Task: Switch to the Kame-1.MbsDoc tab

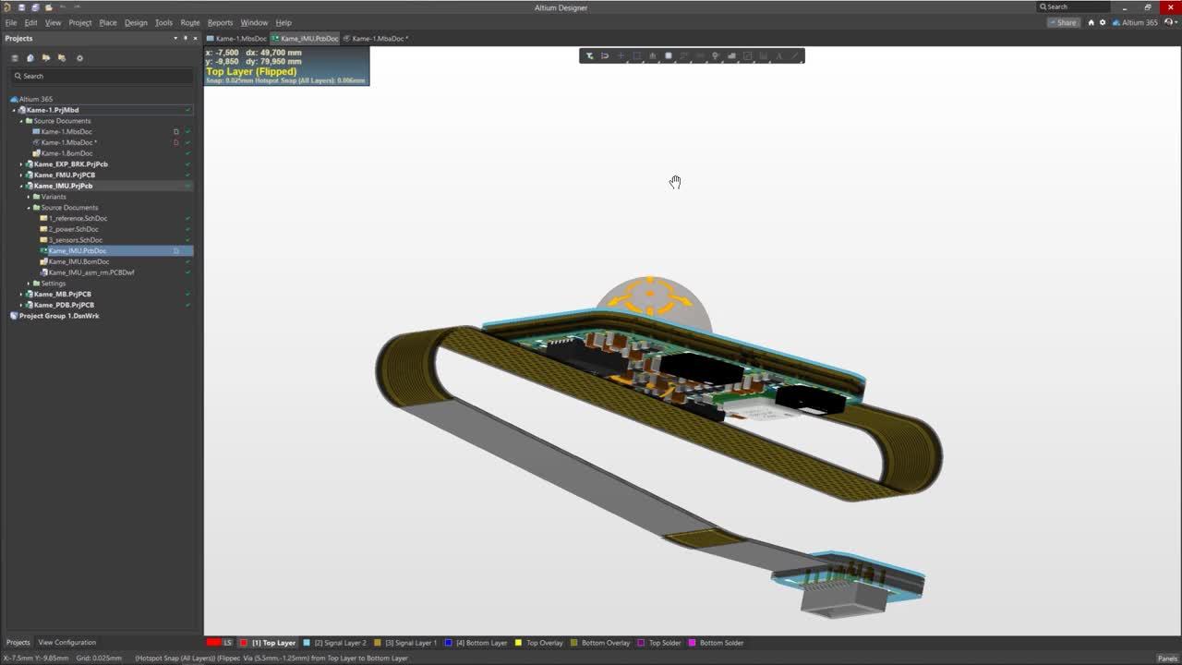Action: pyautogui.click(x=237, y=39)
